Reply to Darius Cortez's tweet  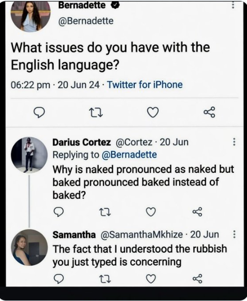point(58,212)
